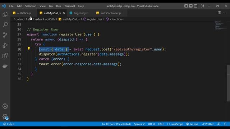
Task: Open the notifications bell in status bar
Action: tap(225, 124)
